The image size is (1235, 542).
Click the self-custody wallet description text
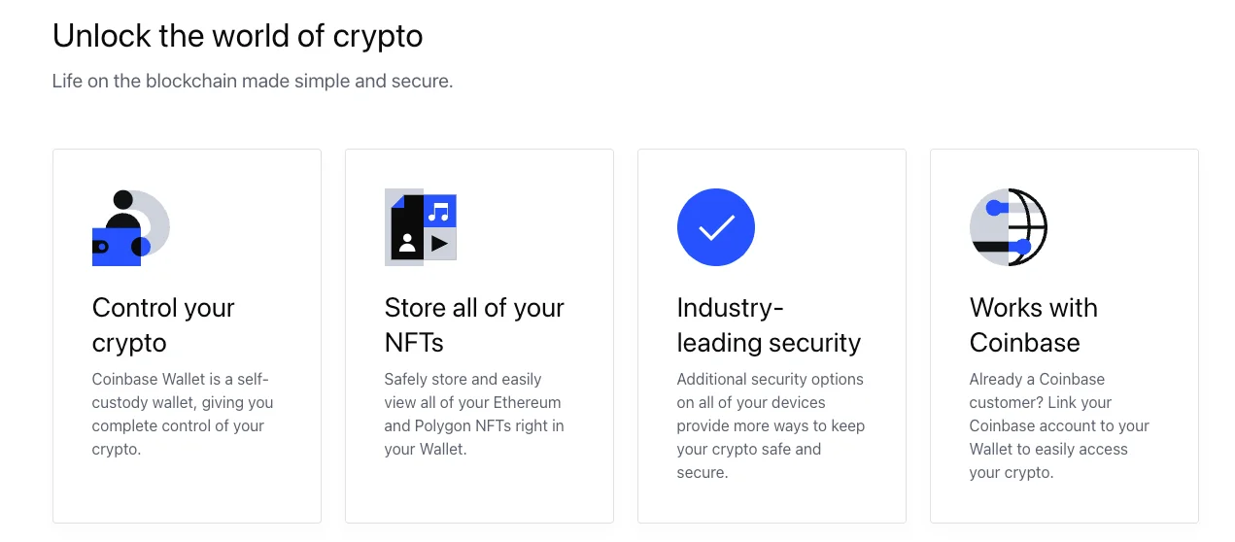(x=183, y=414)
